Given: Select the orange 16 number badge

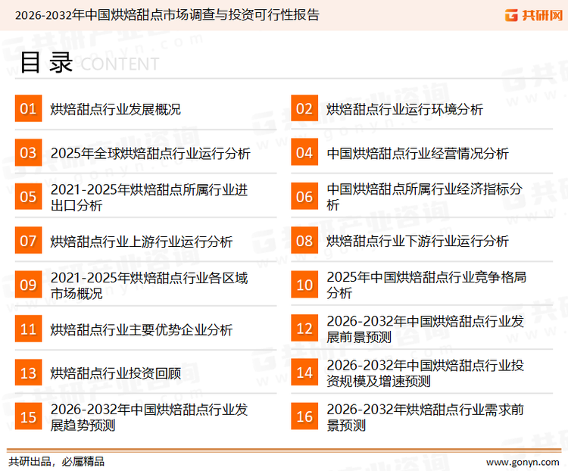Looking at the screenshot, I should 304,416.
